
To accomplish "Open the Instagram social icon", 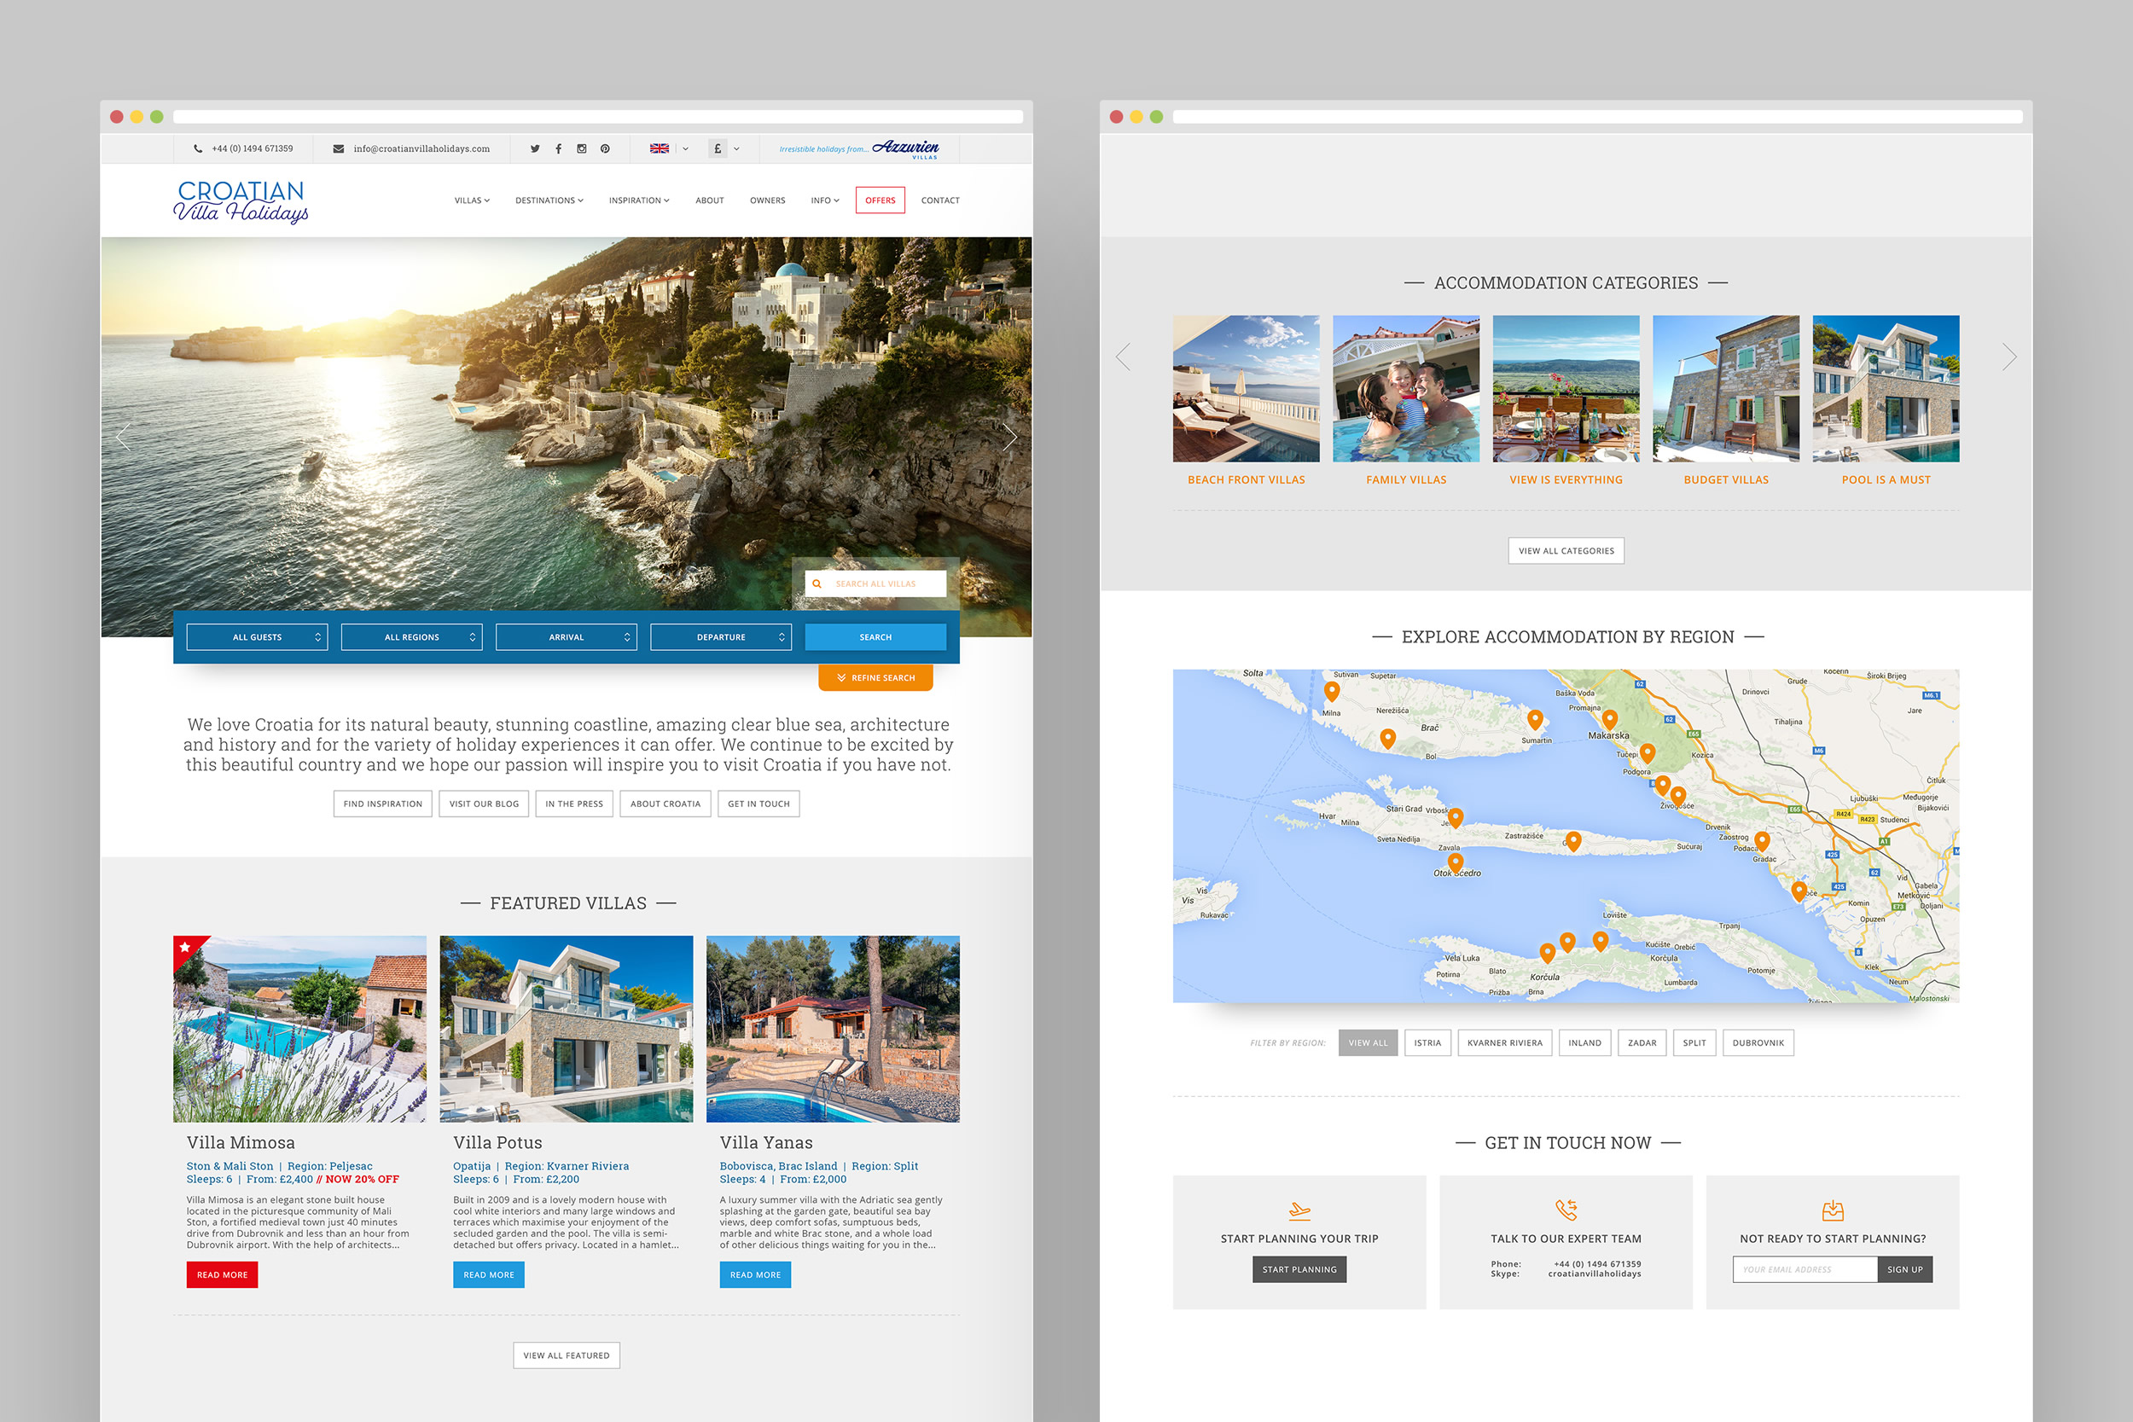I will point(581,148).
